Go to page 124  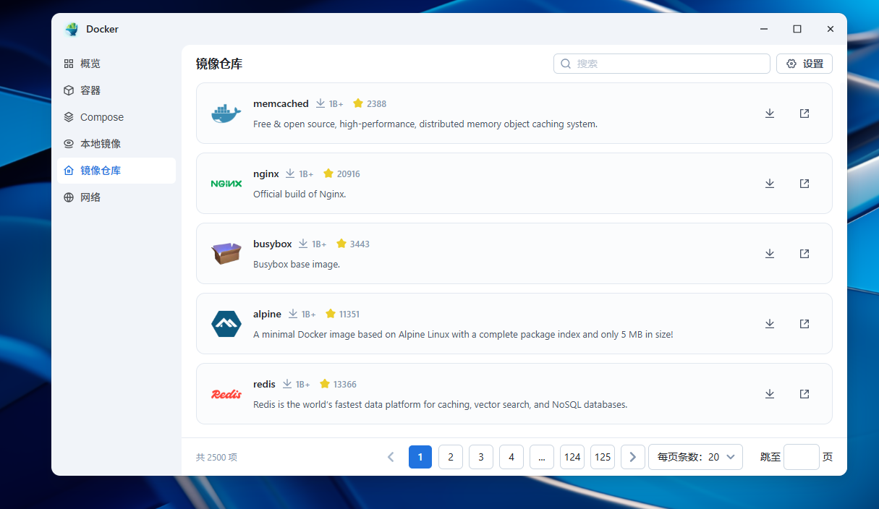pyautogui.click(x=572, y=457)
